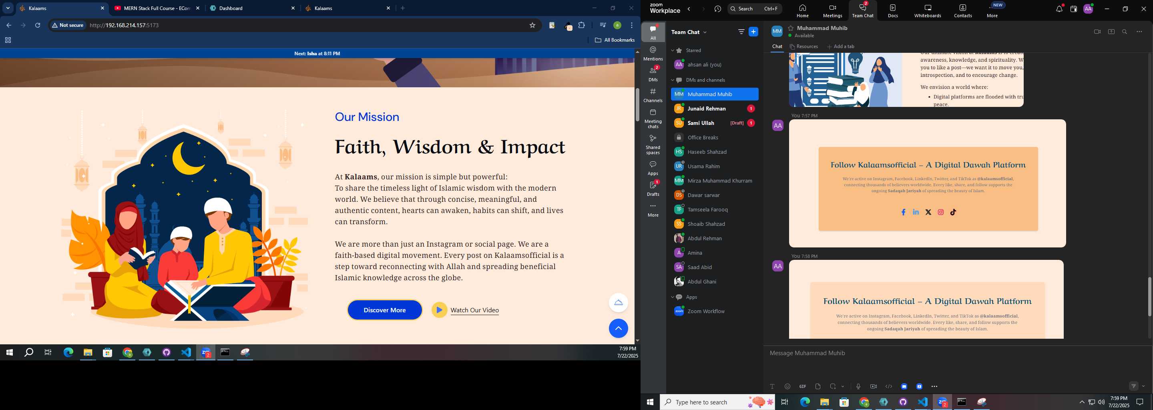Click Discover More button on webpage

(384, 310)
